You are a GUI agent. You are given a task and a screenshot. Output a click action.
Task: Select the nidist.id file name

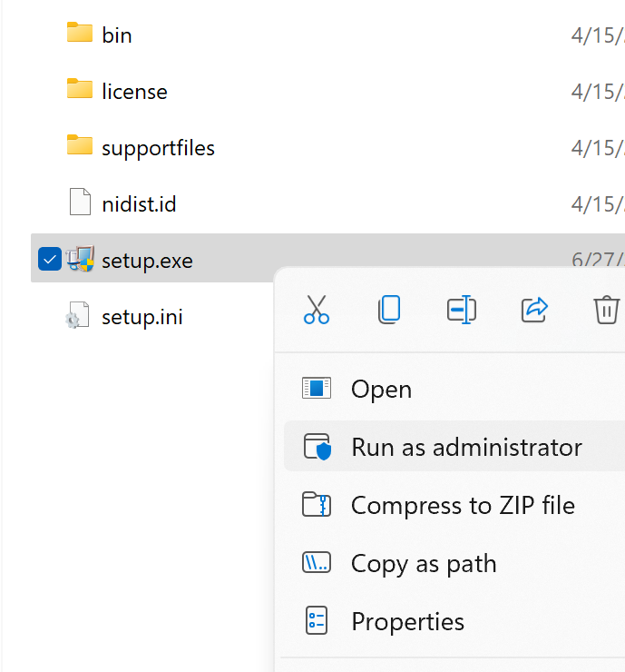(139, 203)
